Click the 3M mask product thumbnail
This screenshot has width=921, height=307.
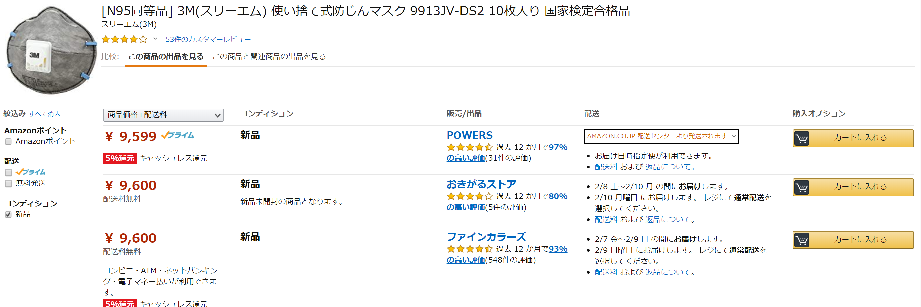(x=51, y=50)
